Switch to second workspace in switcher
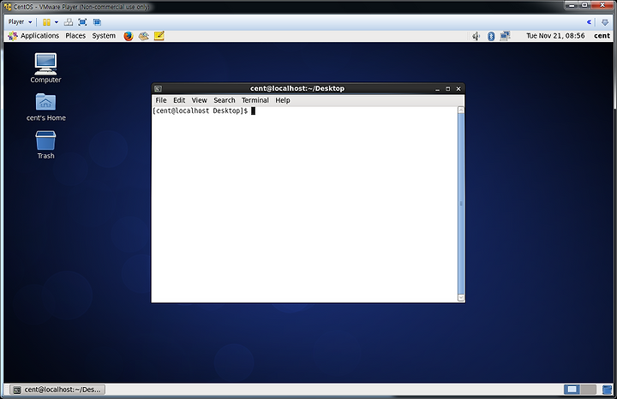Screen dimensions: 617x399 [x=588, y=390]
